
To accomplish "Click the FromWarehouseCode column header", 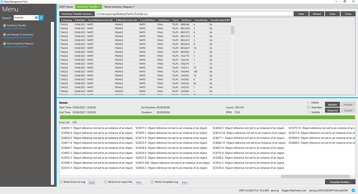I will point(101,20).
